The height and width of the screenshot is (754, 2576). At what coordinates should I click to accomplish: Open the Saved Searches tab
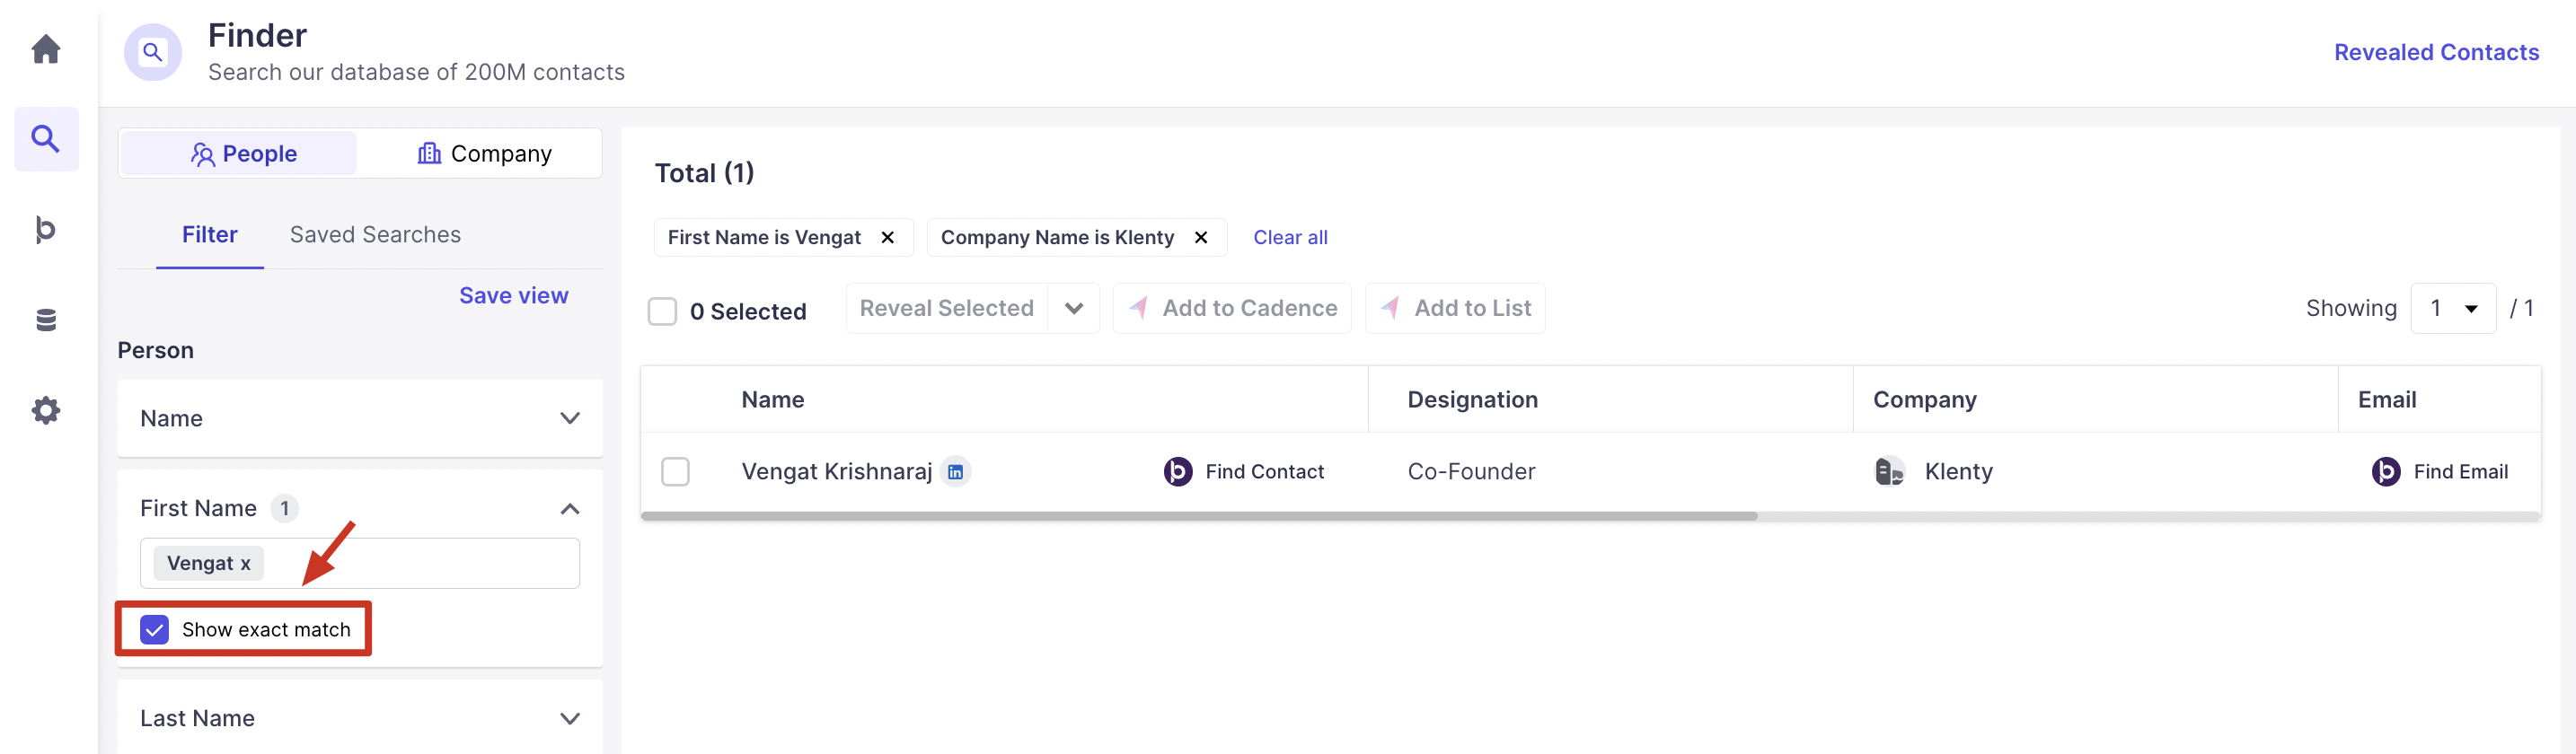[x=375, y=235]
